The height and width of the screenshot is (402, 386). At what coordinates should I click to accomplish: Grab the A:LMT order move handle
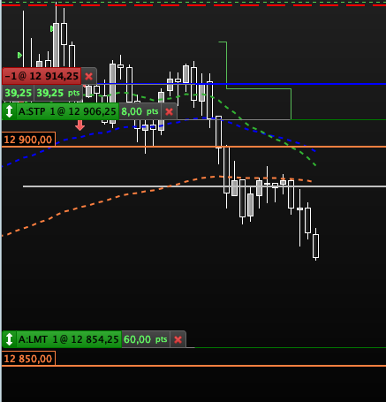pos(9,339)
